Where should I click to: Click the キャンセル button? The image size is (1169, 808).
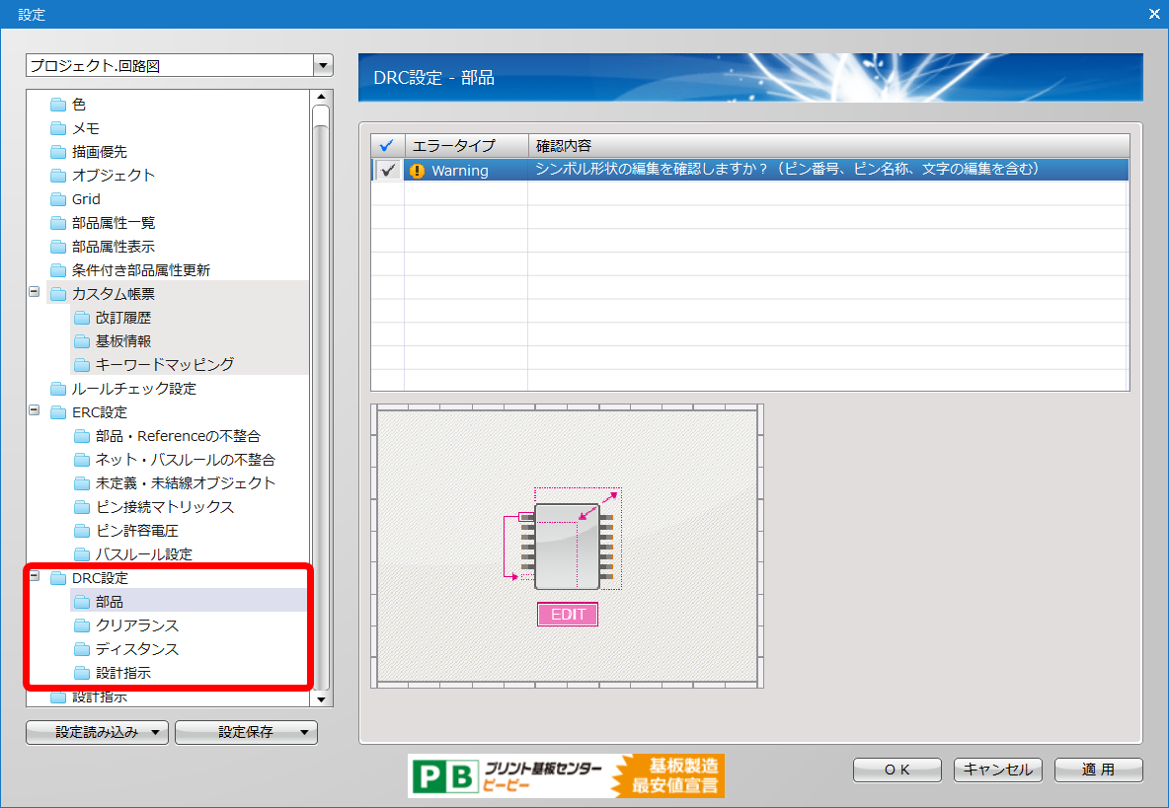[x=997, y=770]
